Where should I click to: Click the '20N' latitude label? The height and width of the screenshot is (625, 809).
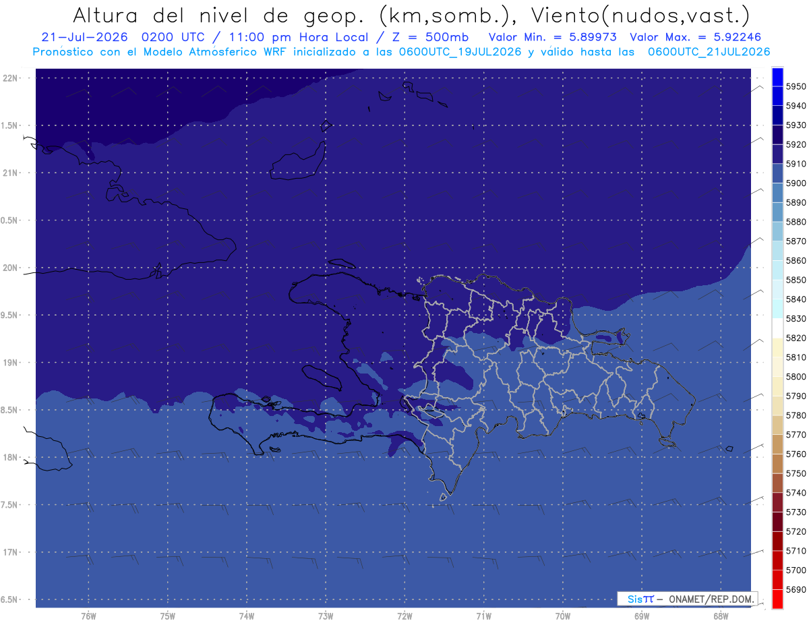coord(11,268)
